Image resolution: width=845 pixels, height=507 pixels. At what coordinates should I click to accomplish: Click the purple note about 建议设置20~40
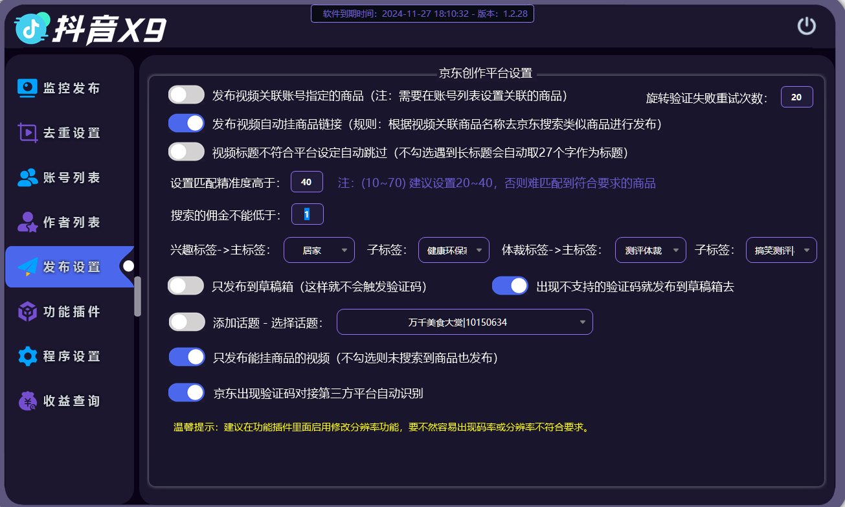[497, 183]
